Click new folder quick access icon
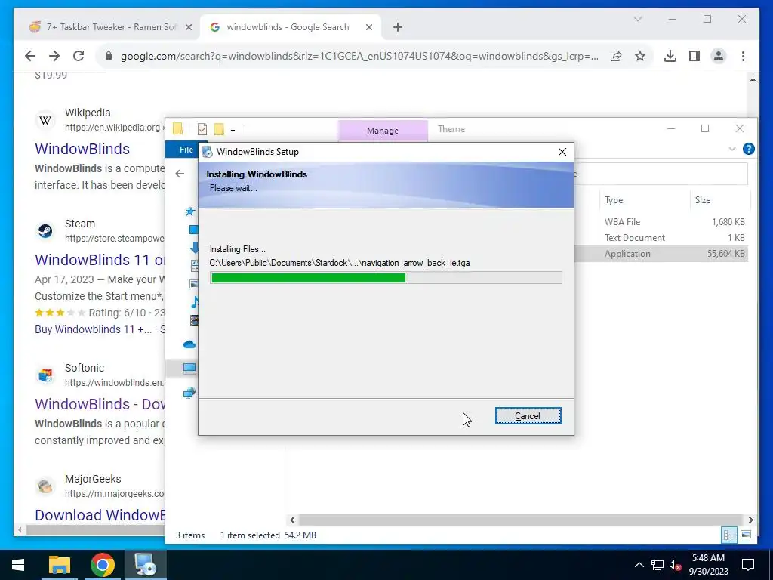Screen dimensions: 773x580 (x=219, y=129)
